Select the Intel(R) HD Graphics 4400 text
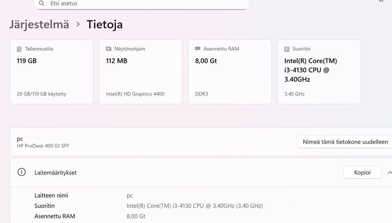 (x=135, y=94)
